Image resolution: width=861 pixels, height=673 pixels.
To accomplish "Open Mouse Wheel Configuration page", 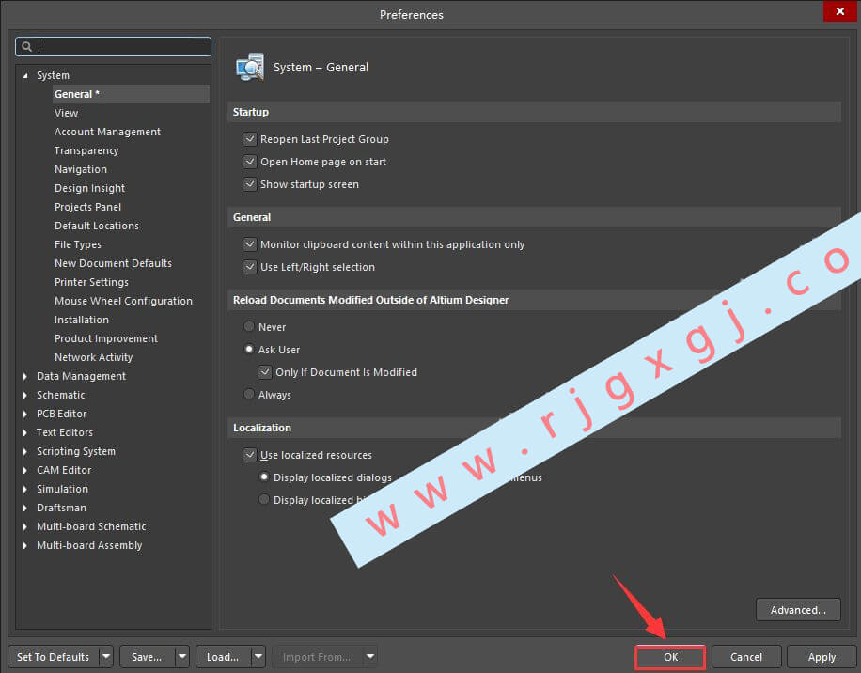I will click(x=123, y=301).
